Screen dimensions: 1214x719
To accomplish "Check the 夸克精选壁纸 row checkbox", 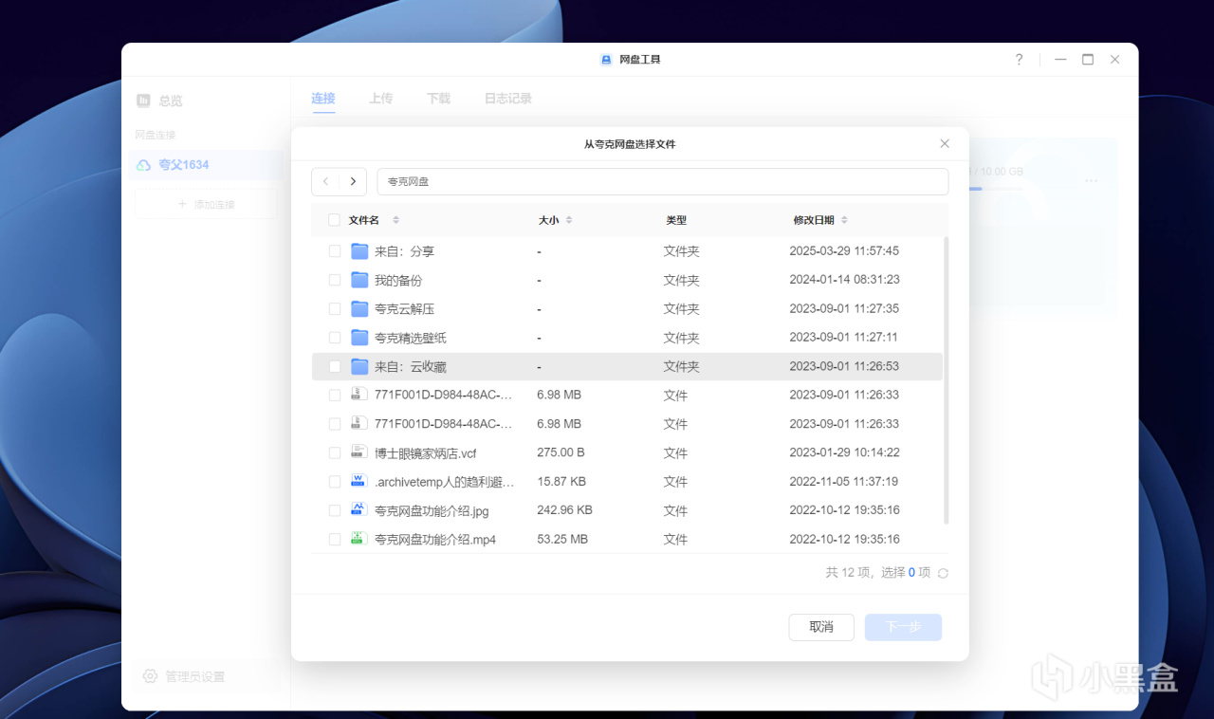I will point(335,338).
